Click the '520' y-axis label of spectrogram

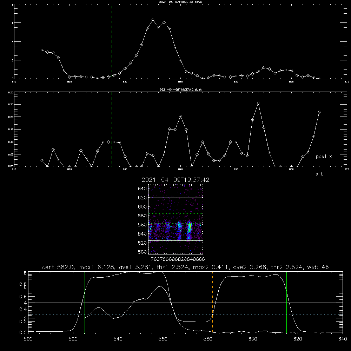(x=143, y=243)
